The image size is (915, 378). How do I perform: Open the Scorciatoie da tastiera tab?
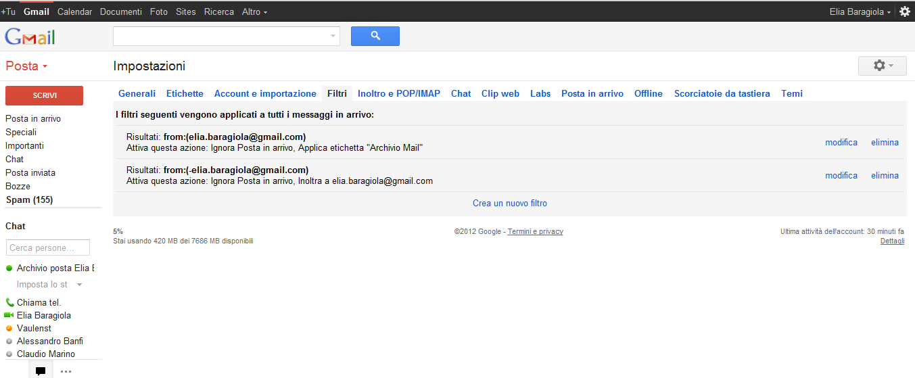[x=722, y=93]
